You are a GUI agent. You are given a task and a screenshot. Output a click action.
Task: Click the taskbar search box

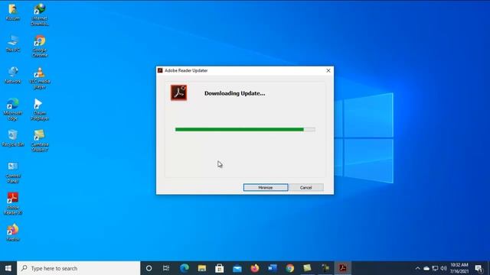click(x=78, y=268)
